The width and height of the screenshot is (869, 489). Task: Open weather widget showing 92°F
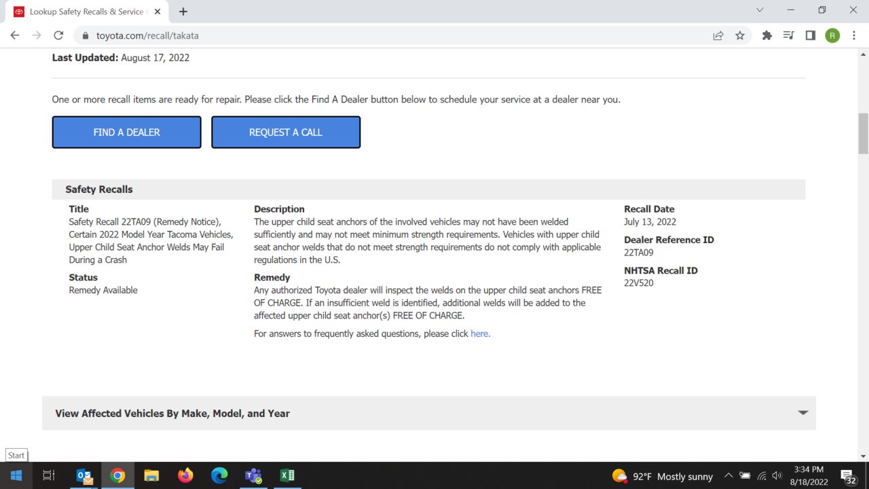click(662, 476)
